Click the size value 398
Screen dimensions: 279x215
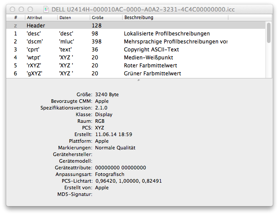(96, 42)
